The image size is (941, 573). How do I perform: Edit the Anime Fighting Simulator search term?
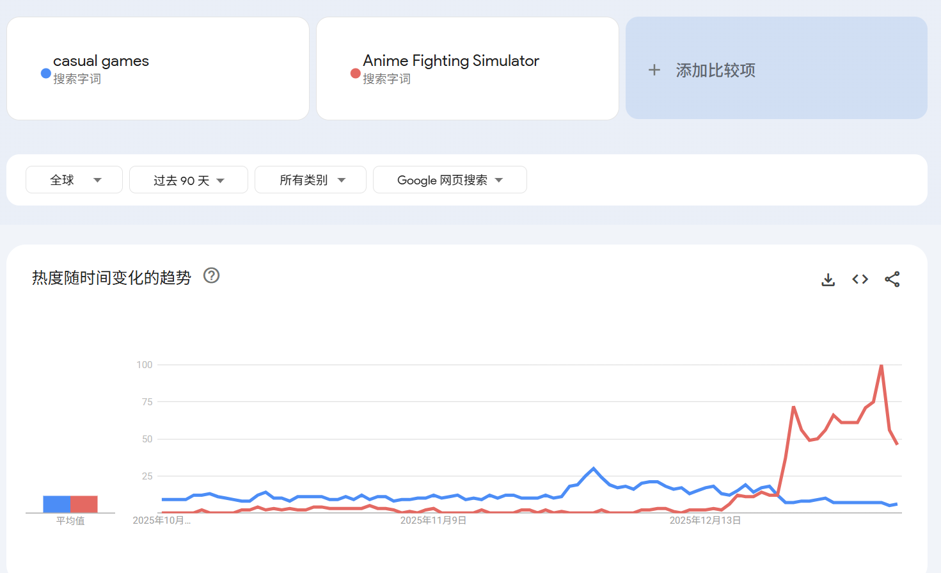451,61
